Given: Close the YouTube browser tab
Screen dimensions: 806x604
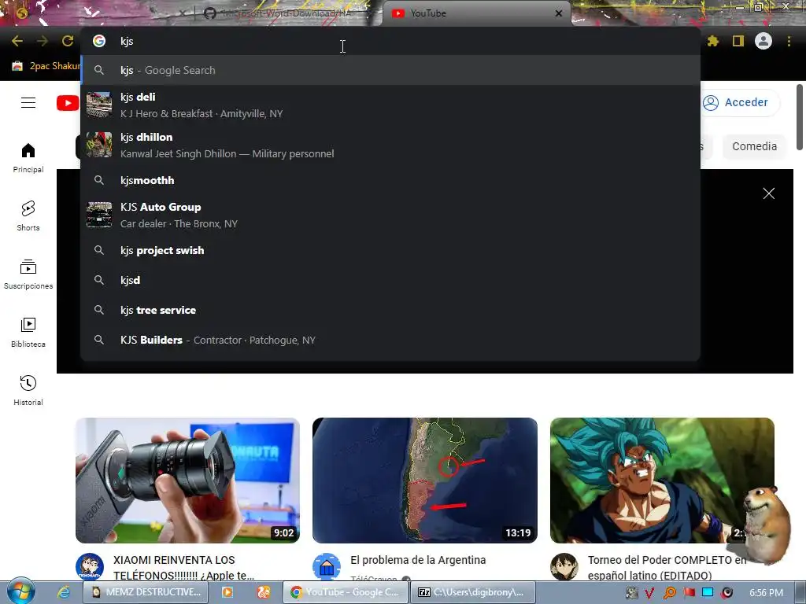Looking at the screenshot, I should point(559,13).
